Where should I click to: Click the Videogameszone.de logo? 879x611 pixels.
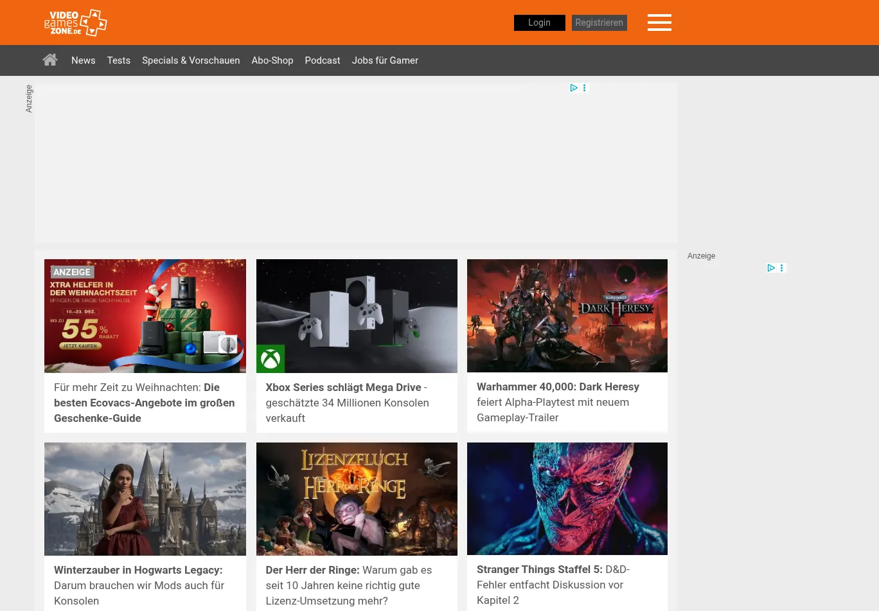[75, 23]
